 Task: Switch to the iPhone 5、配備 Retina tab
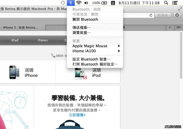(22, 28)
